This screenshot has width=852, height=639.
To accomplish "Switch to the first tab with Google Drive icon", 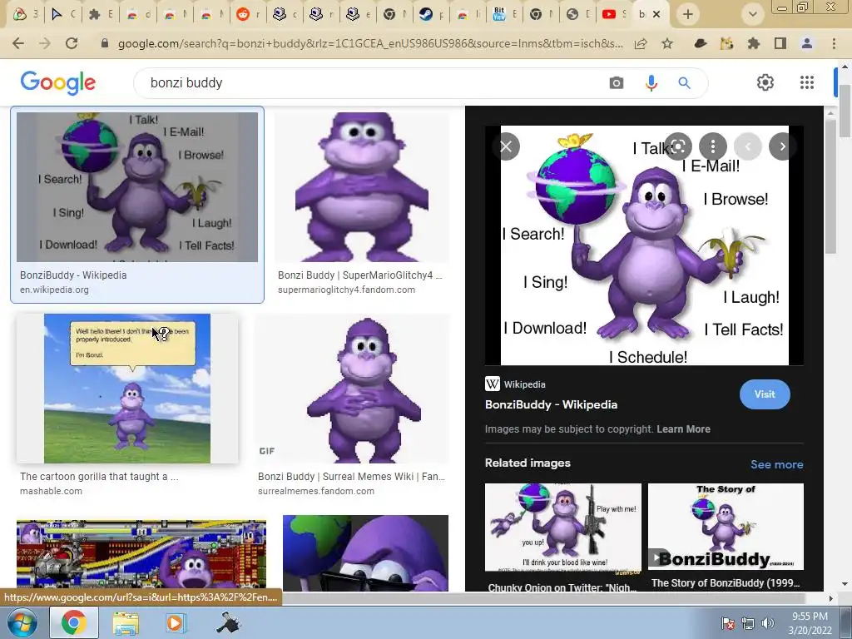I will pos(25,14).
